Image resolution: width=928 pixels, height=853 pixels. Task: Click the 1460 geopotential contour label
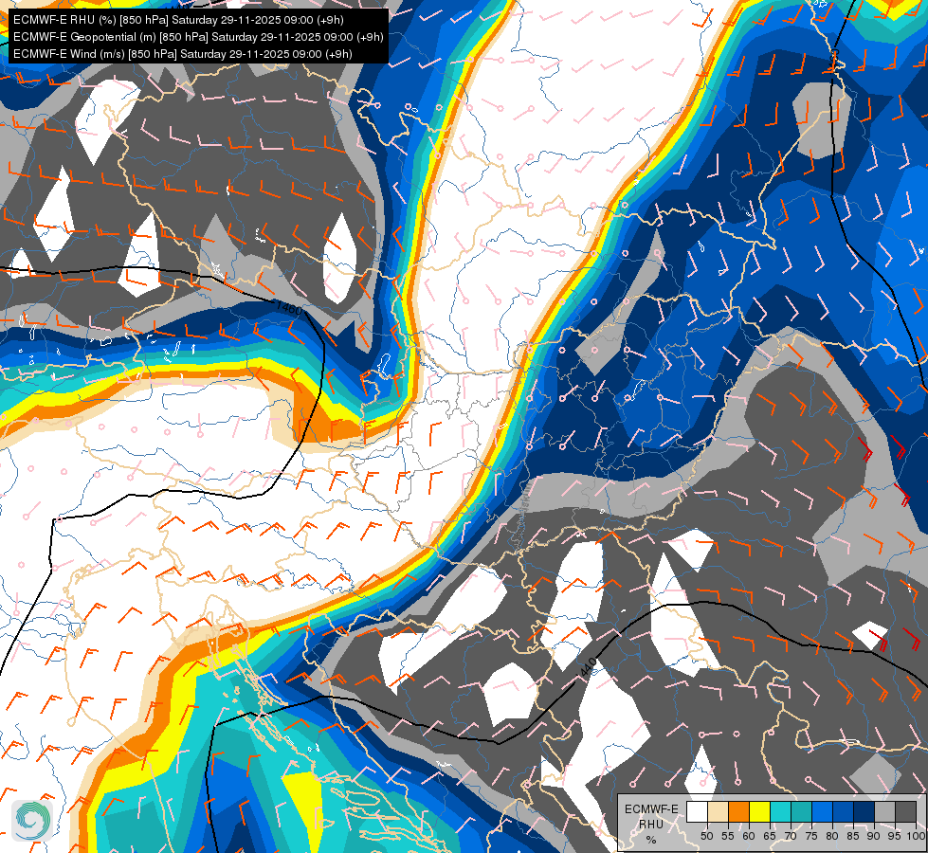(289, 308)
